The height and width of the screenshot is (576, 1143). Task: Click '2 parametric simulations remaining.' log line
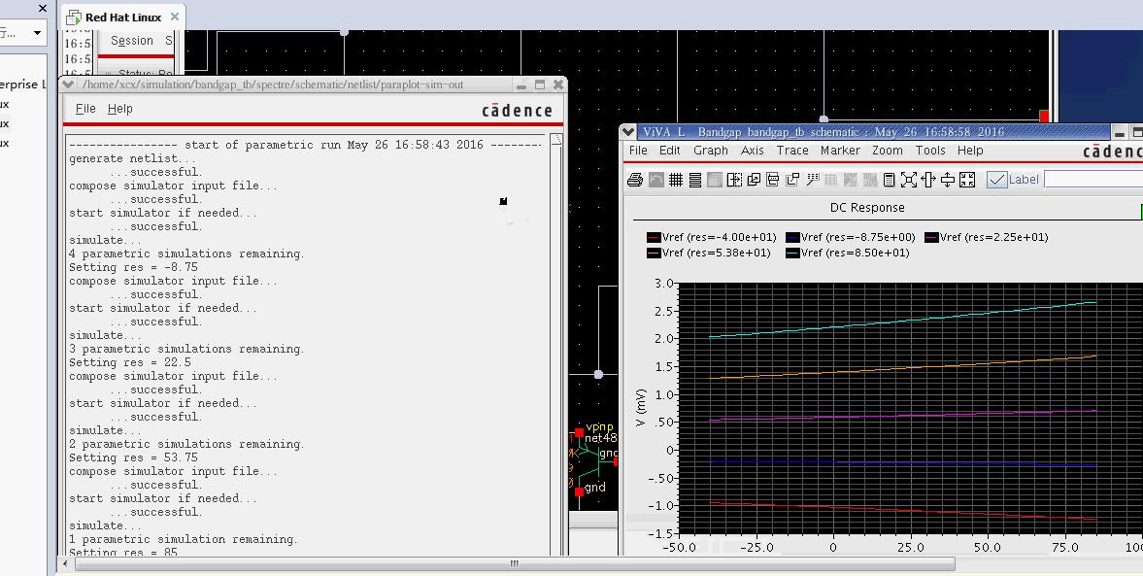pyautogui.click(x=186, y=444)
